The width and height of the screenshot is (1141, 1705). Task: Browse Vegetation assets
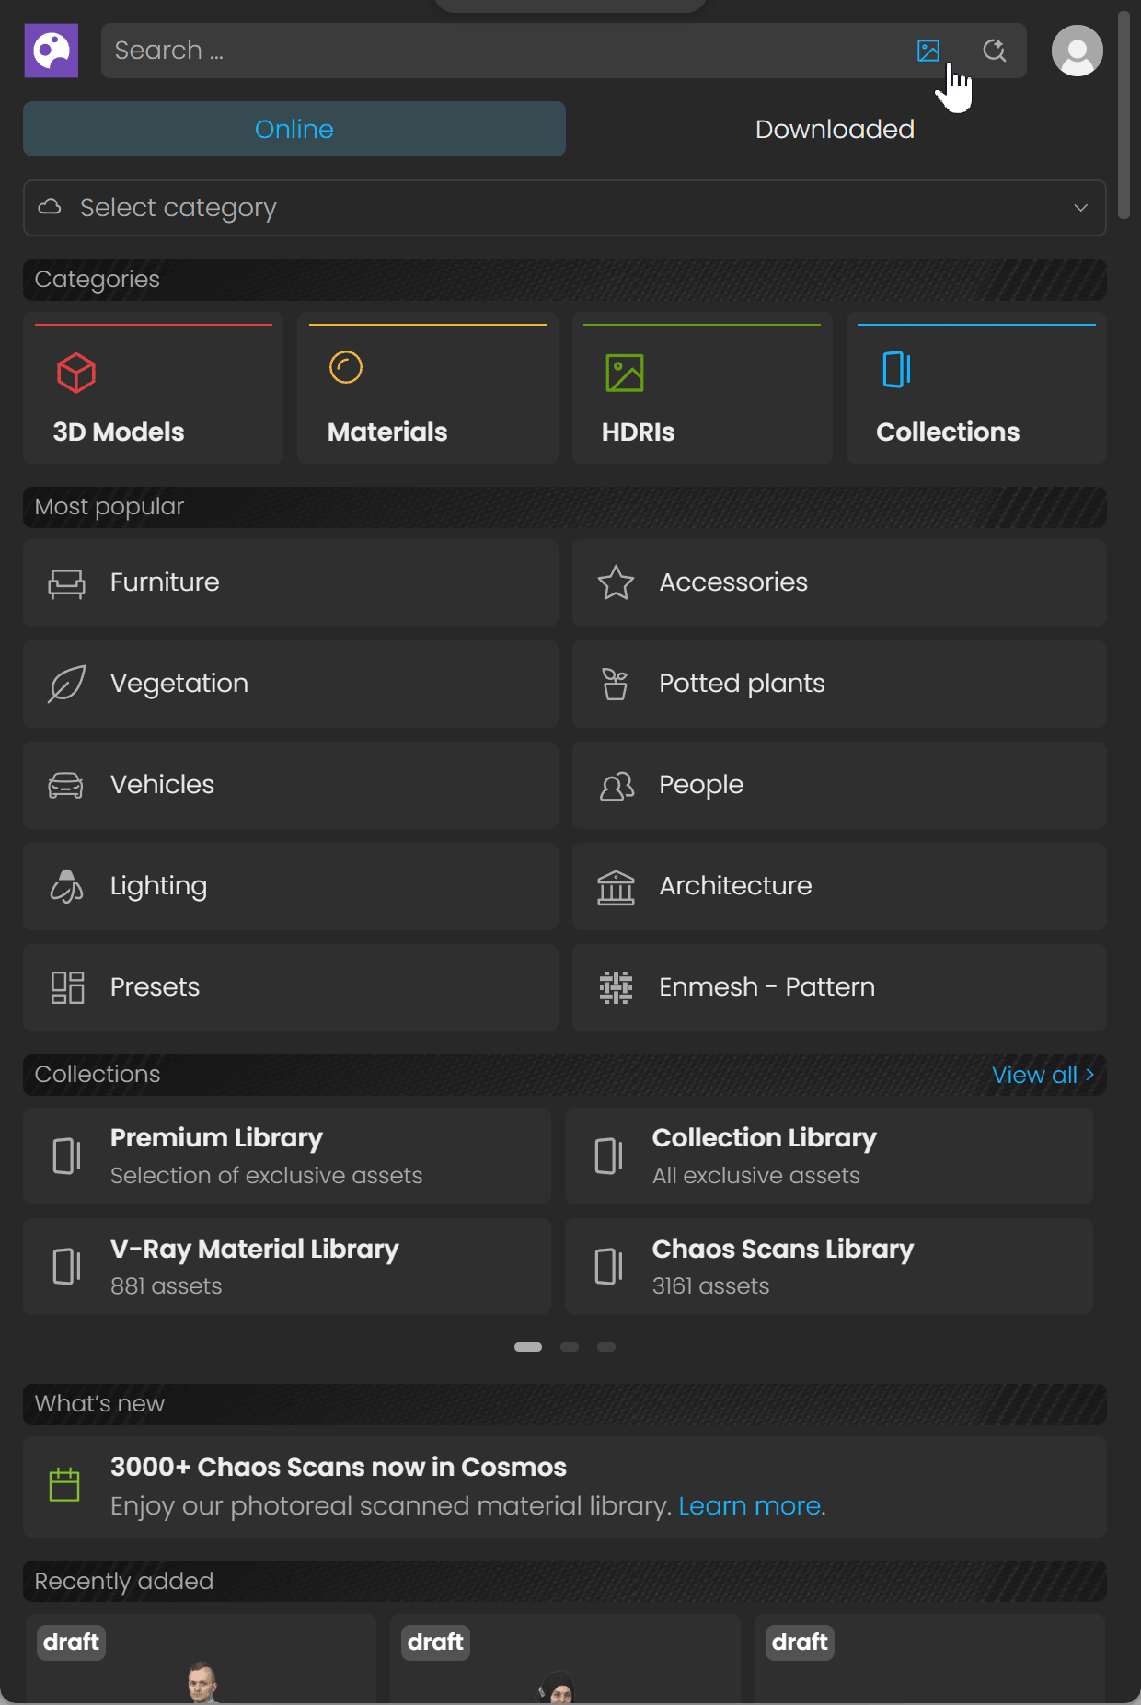(291, 684)
